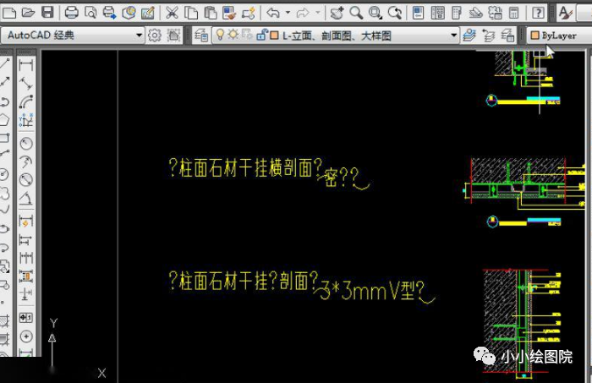Click the Text Style icon
The height and width of the screenshot is (383, 592).
566,14
